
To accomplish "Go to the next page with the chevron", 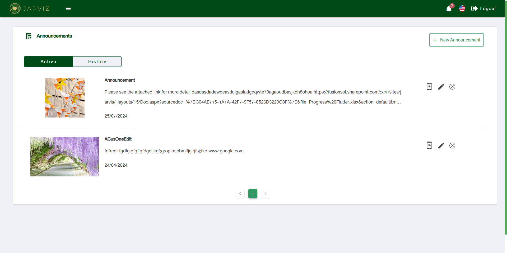I will [x=265, y=193].
